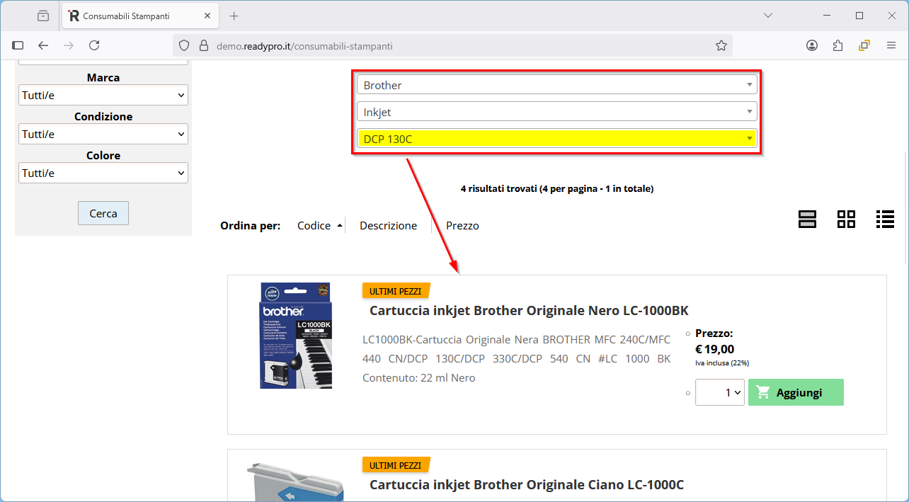The width and height of the screenshot is (909, 502).
Task: Open the Colore dropdown
Action: click(103, 173)
